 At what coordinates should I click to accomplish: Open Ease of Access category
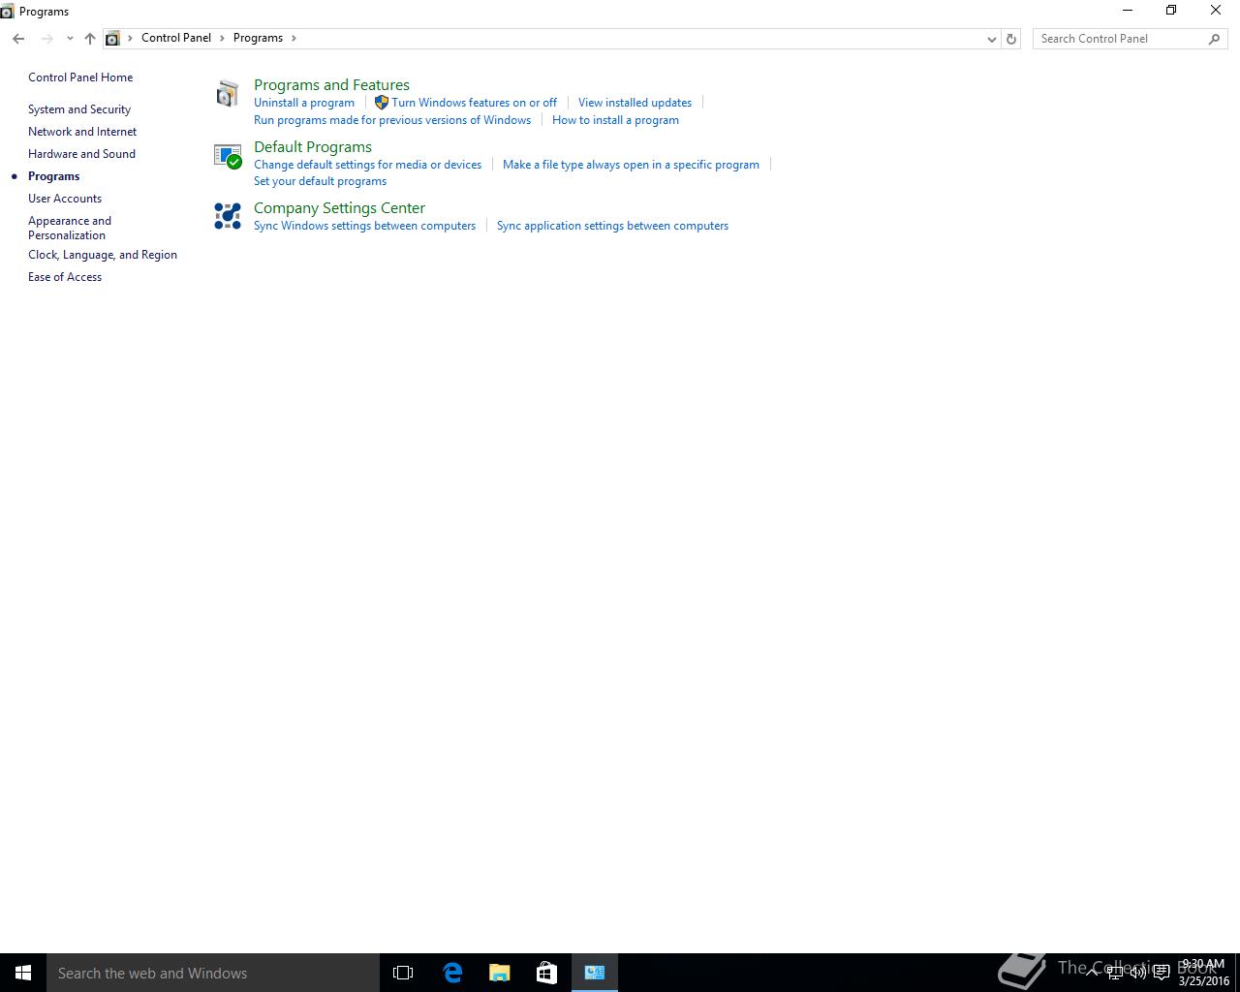pyautogui.click(x=65, y=277)
